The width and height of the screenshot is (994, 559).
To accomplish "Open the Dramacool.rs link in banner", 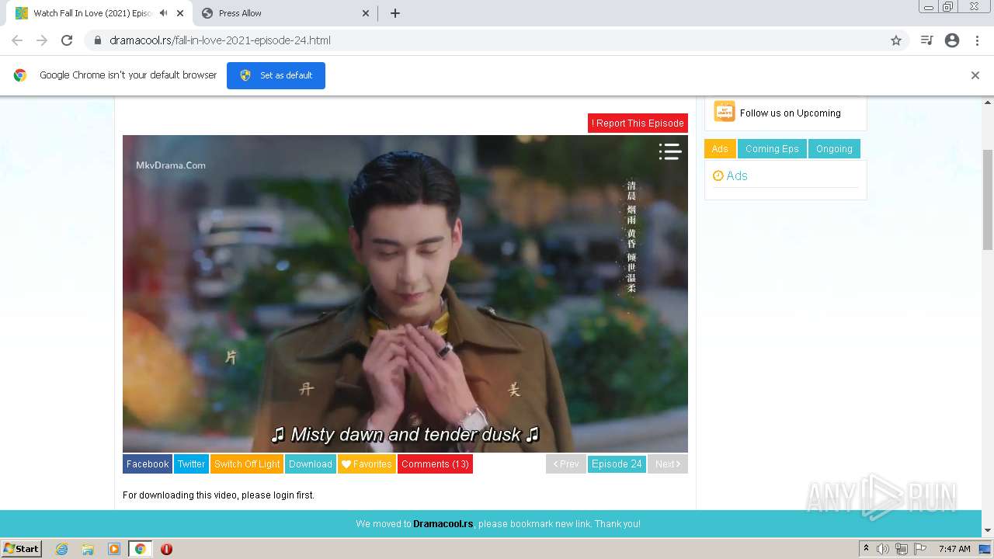I will click(x=443, y=524).
